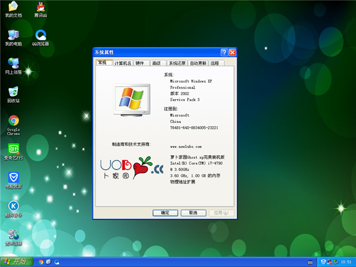
Task: Click the network connection tray icon
Action: [x=329, y=262]
